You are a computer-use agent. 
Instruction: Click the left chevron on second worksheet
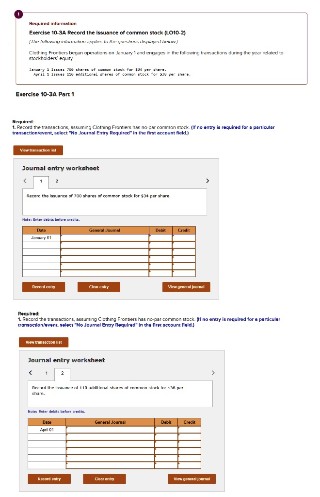click(30, 373)
